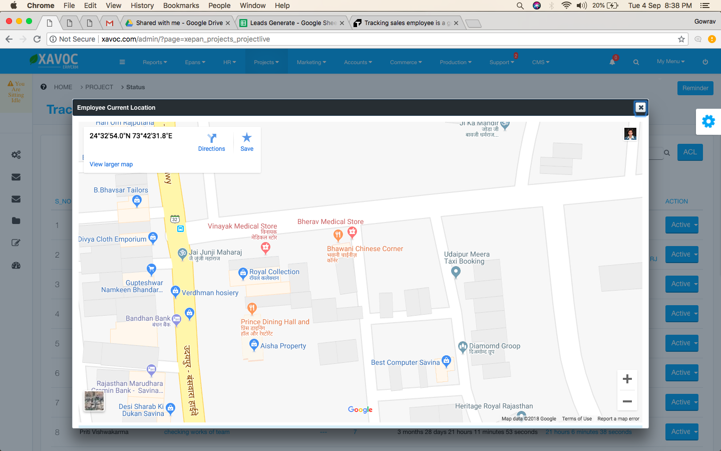Viewport: 721px width, 451px height.
Task: Click the View larger map link
Action: pos(111,164)
